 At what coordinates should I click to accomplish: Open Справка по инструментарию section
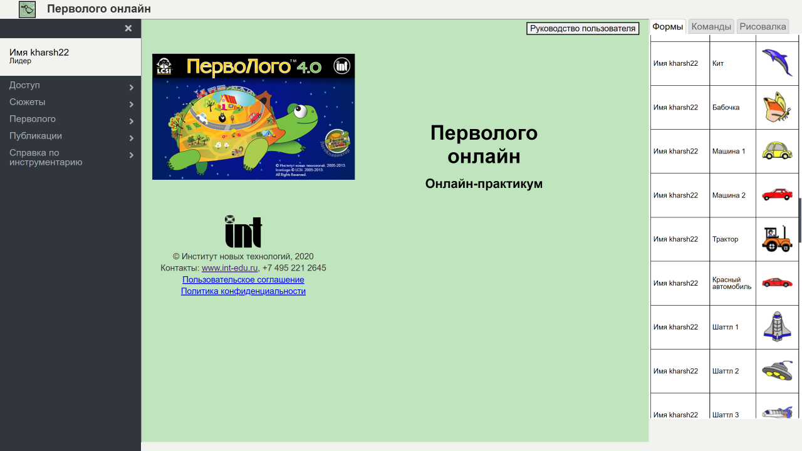[70, 157]
